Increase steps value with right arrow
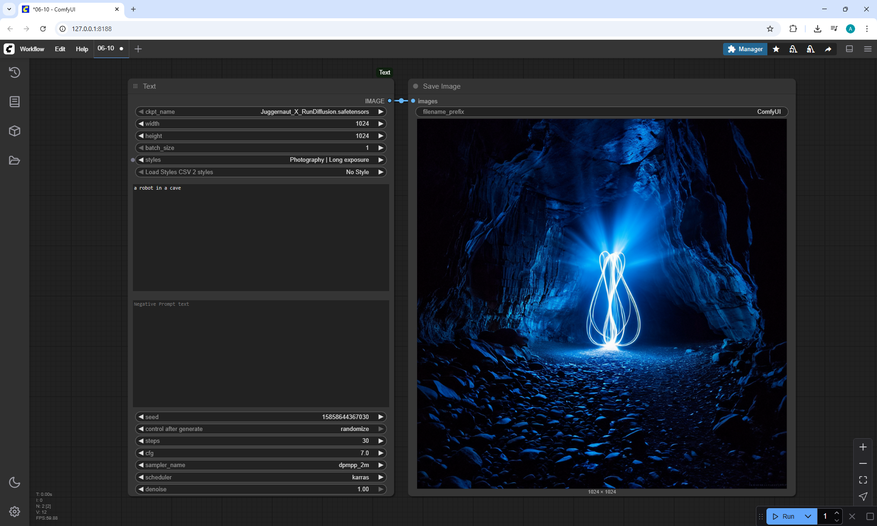 tap(380, 441)
